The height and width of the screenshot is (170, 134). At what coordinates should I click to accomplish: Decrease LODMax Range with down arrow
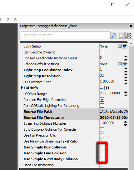(126, 95)
